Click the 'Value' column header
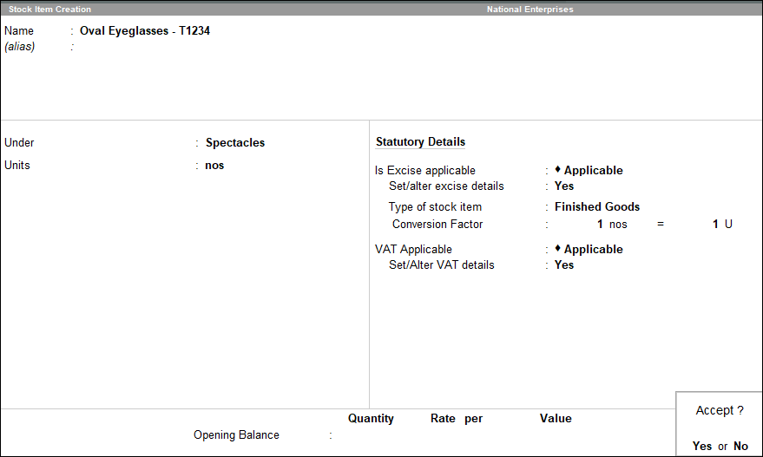This screenshot has width=763, height=457. (556, 418)
